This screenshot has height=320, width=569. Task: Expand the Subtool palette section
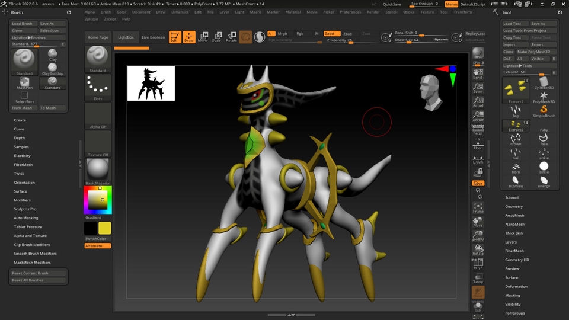tap(512, 198)
